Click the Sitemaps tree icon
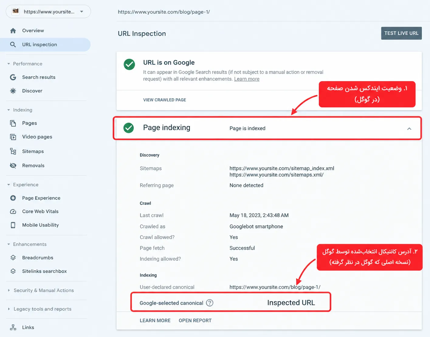This screenshot has height=337, width=430. [x=13, y=151]
